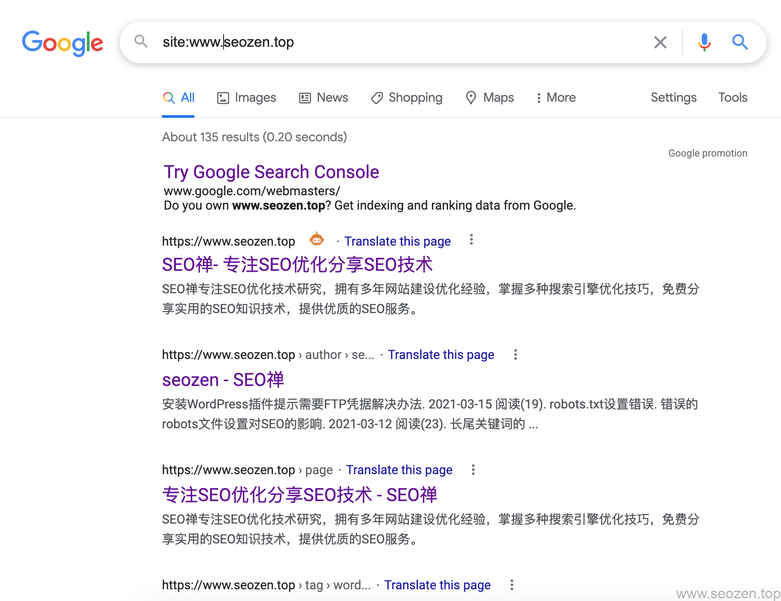Open the three-dot menu on the tag result
The image size is (781, 601).
(512, 584)
